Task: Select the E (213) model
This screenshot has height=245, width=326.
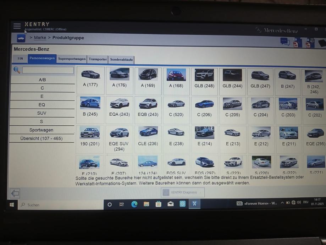Action: [x=233, y=140]
